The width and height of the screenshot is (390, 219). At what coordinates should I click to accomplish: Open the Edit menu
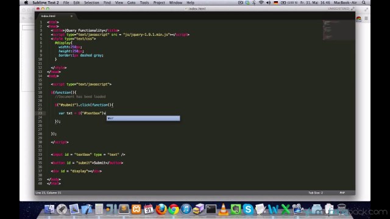[76, 2]
